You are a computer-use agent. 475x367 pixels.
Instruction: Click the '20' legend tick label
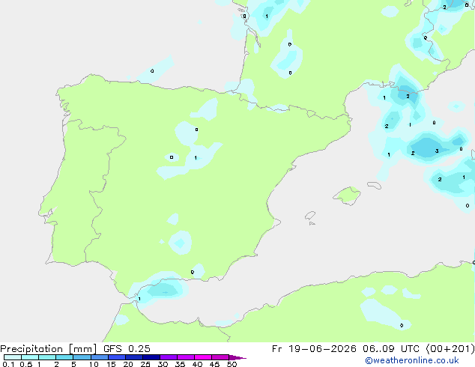[128, 364]
